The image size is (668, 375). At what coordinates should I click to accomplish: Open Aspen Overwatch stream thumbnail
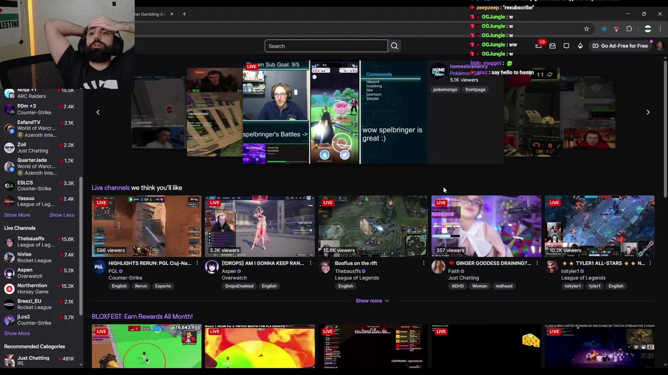[x=260, y=226]
